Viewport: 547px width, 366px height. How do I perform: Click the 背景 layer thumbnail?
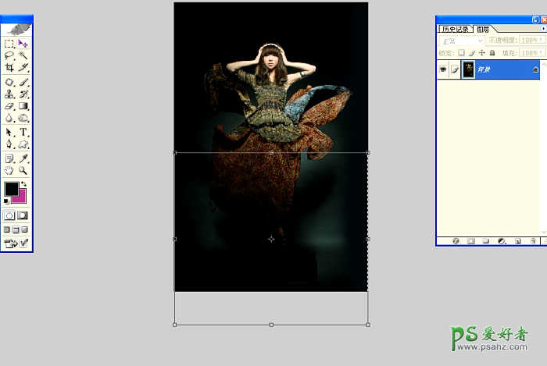(468, 69)
